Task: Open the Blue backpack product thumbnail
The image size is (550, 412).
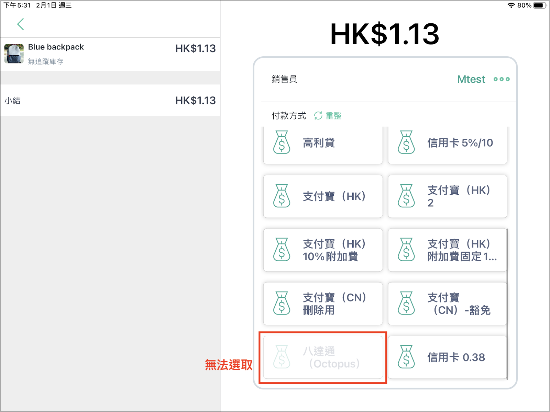Action: [x=14, y=54]
